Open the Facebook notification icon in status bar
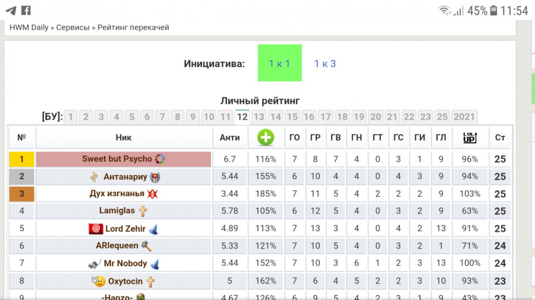 point(26,11)
